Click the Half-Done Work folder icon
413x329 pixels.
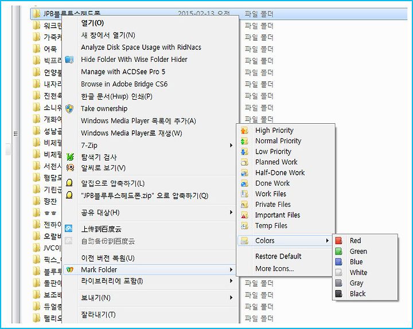point(244,173)
